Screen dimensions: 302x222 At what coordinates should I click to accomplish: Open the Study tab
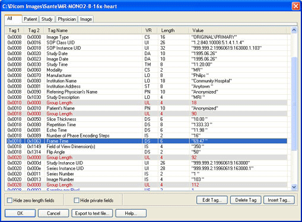point(47,19)
